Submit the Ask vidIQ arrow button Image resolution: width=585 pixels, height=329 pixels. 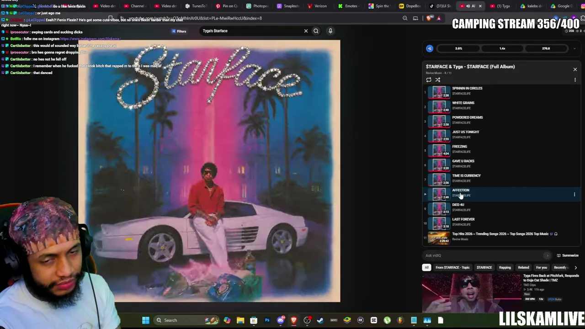click(547, 255)
